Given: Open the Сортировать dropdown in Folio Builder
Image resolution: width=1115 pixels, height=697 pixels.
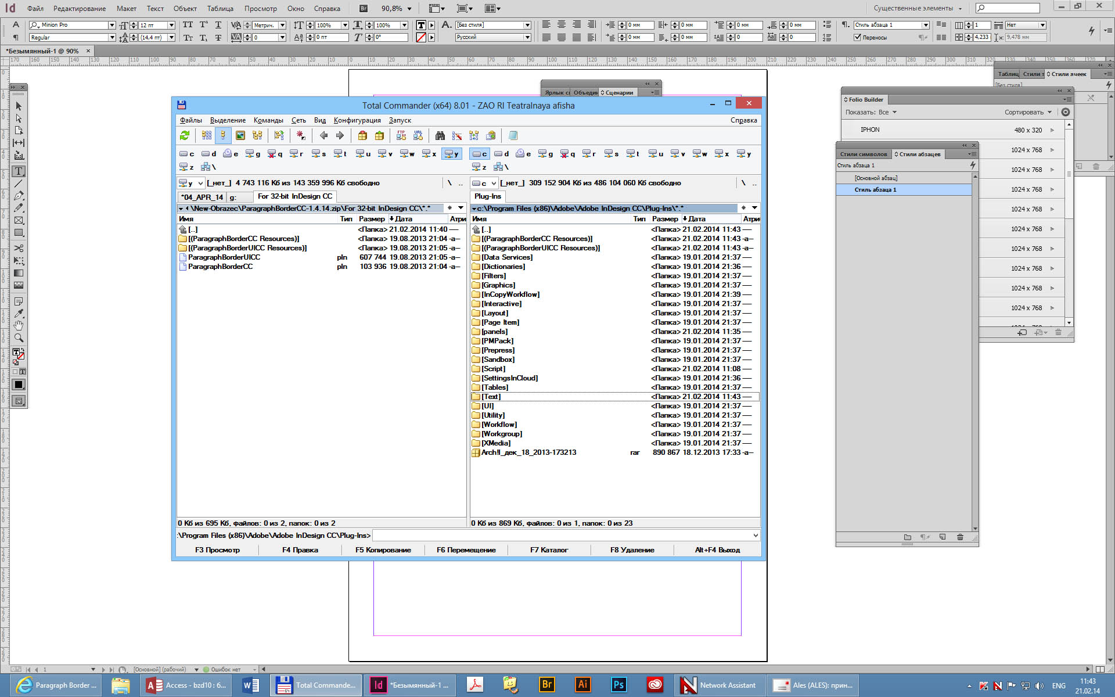Looking at the screenshot, I should click(1028, 112).
